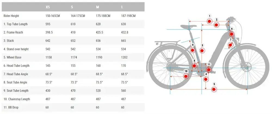
Task: Click red hotspot 11 for BB drop
Action: pyautogui.click(x=209, y=69)
